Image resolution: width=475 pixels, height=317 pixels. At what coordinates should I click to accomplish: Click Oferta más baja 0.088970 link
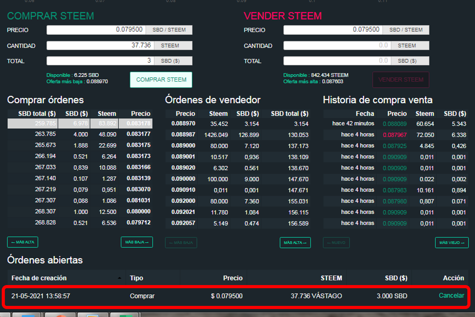tap(77, 82)
